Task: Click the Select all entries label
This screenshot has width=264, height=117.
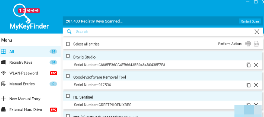Action: point(86,44)
